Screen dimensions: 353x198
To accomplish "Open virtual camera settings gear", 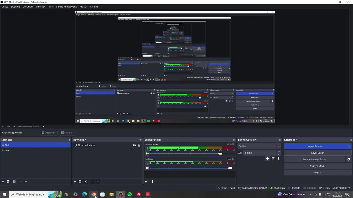I will 349,159.
